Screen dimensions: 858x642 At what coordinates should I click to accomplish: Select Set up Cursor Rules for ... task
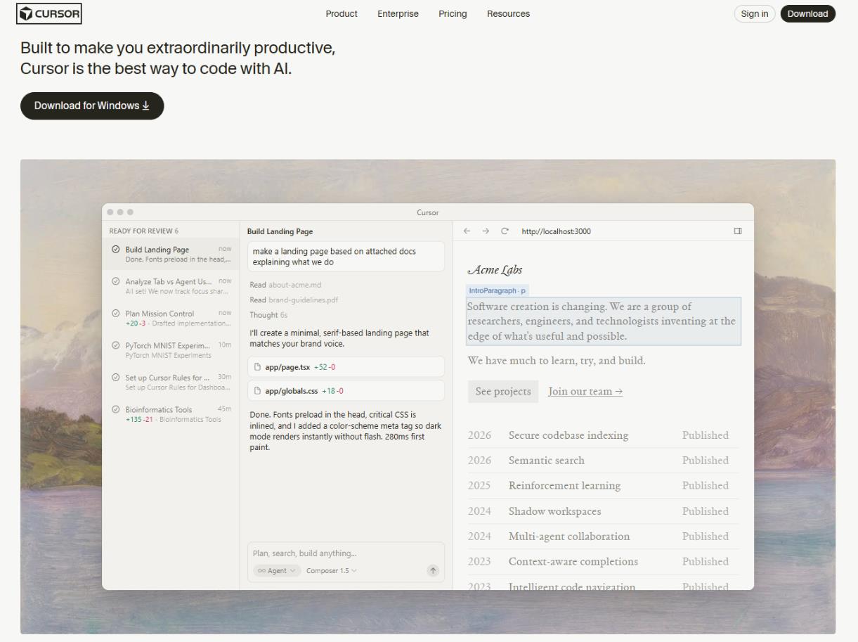(171, 382)
